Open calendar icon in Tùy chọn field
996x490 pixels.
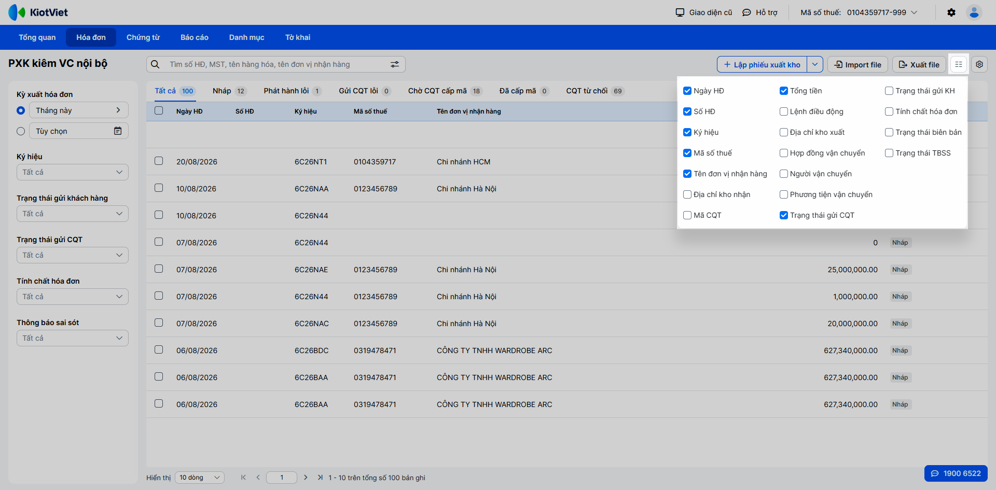click(x=118, y=131)
